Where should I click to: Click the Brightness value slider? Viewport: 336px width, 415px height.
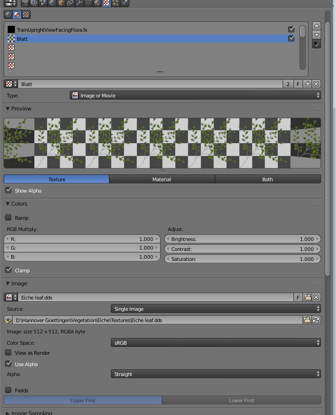coord(242,239)
